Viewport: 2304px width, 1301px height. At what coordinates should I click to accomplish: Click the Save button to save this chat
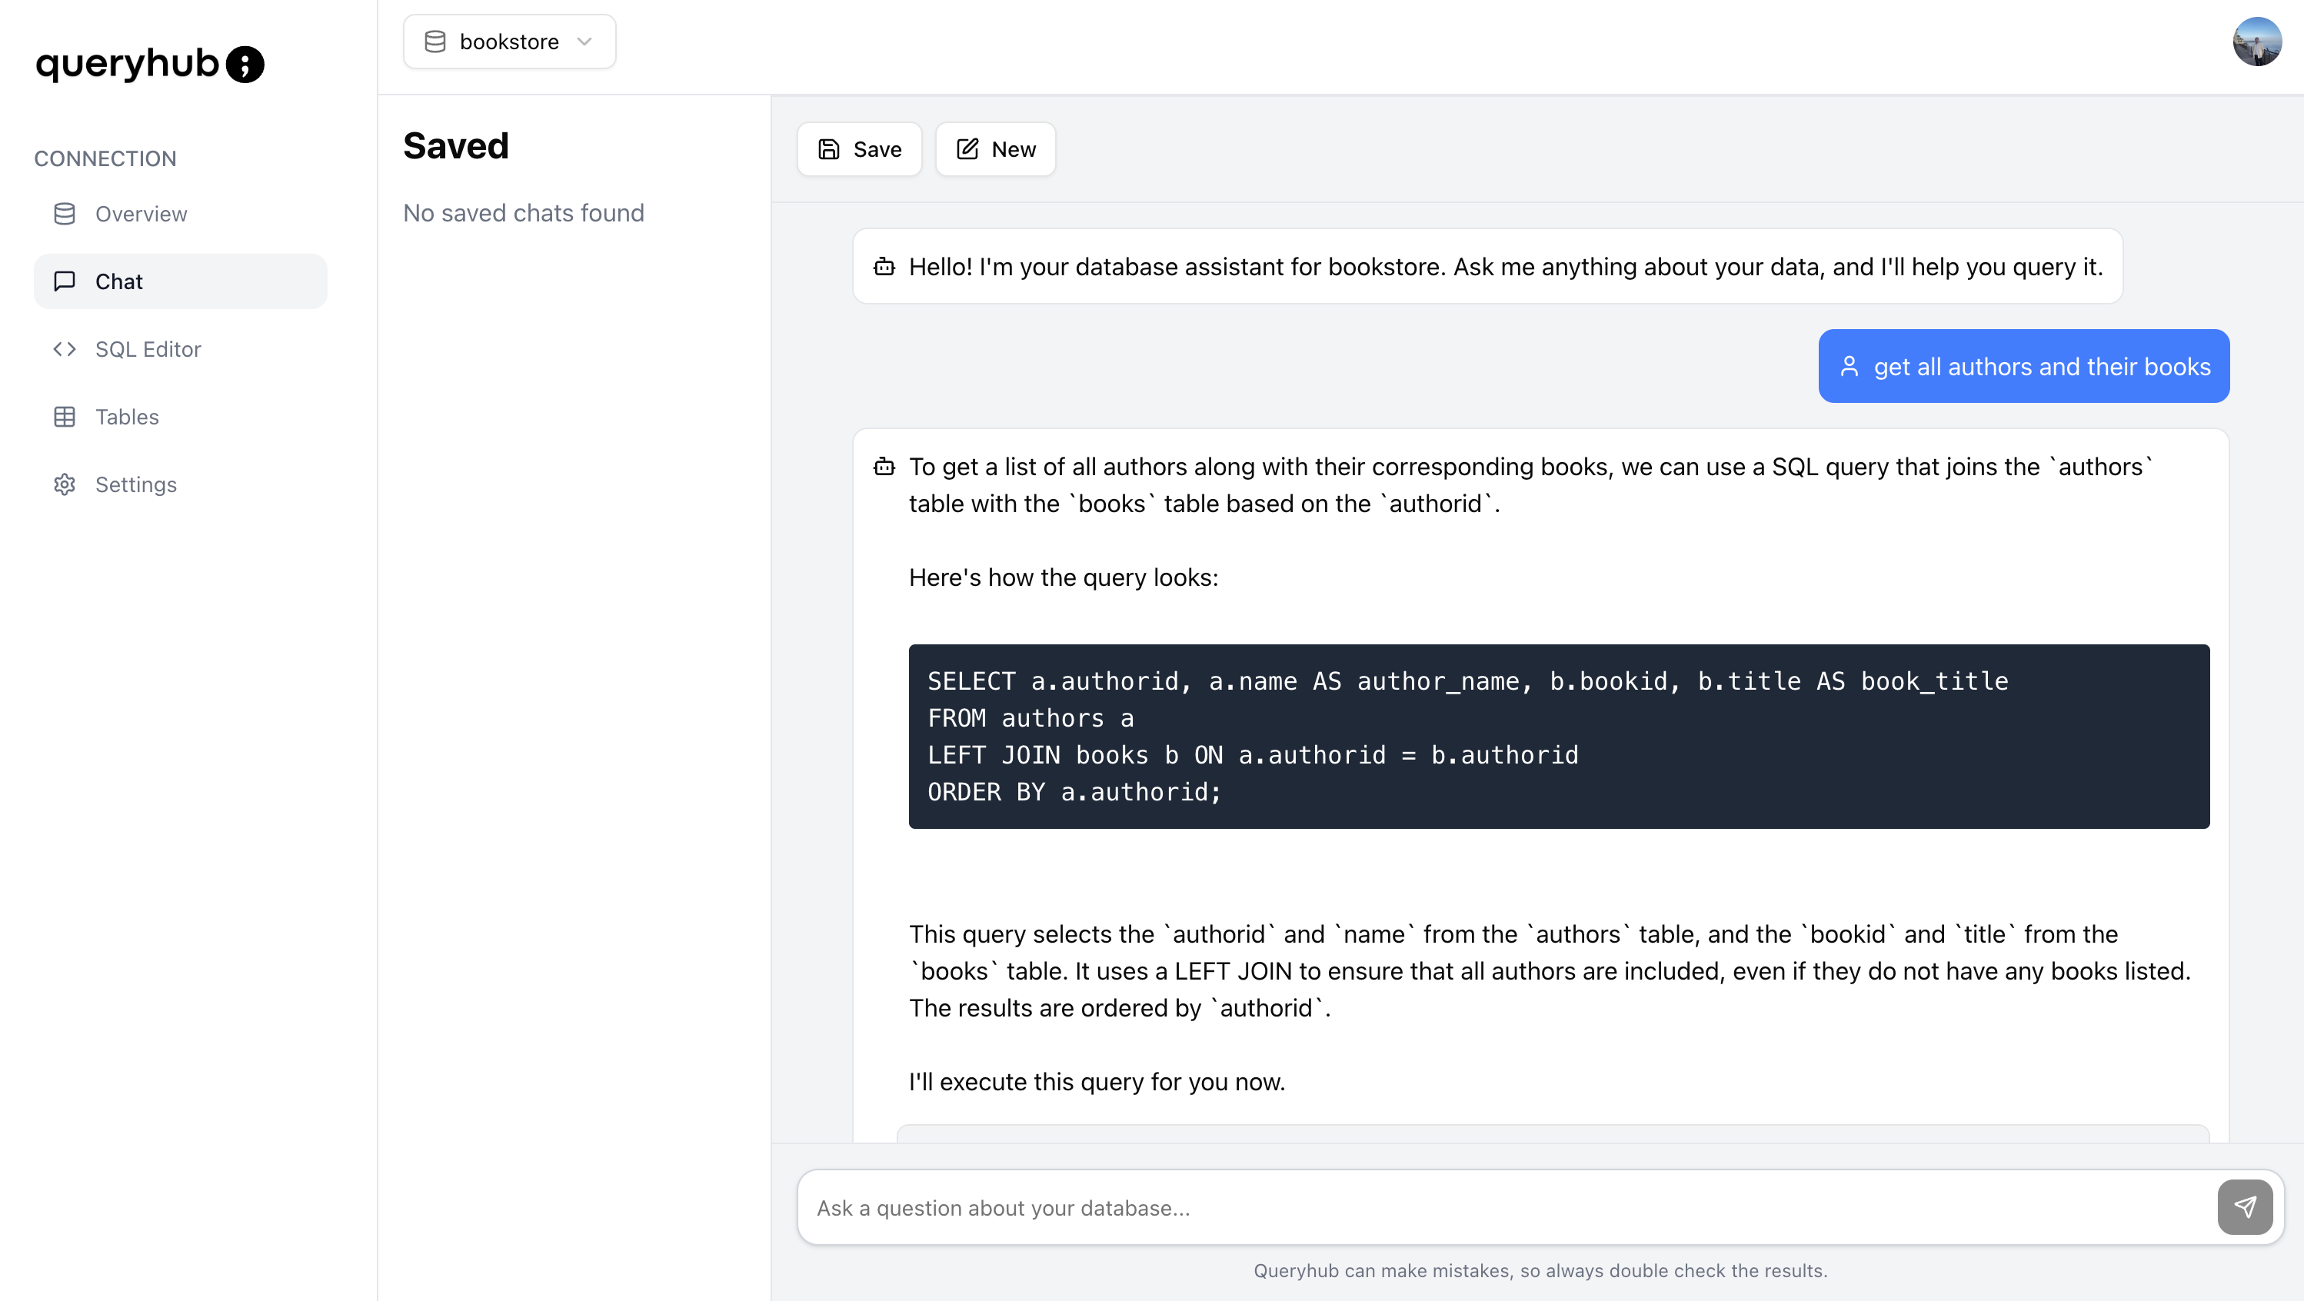tap(860, 148)
